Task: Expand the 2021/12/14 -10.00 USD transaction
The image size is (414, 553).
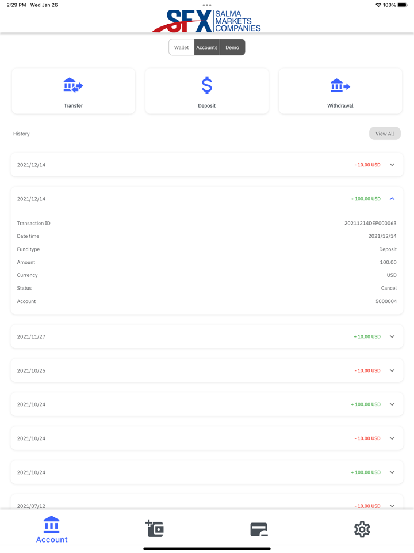Action: [392, 165]
